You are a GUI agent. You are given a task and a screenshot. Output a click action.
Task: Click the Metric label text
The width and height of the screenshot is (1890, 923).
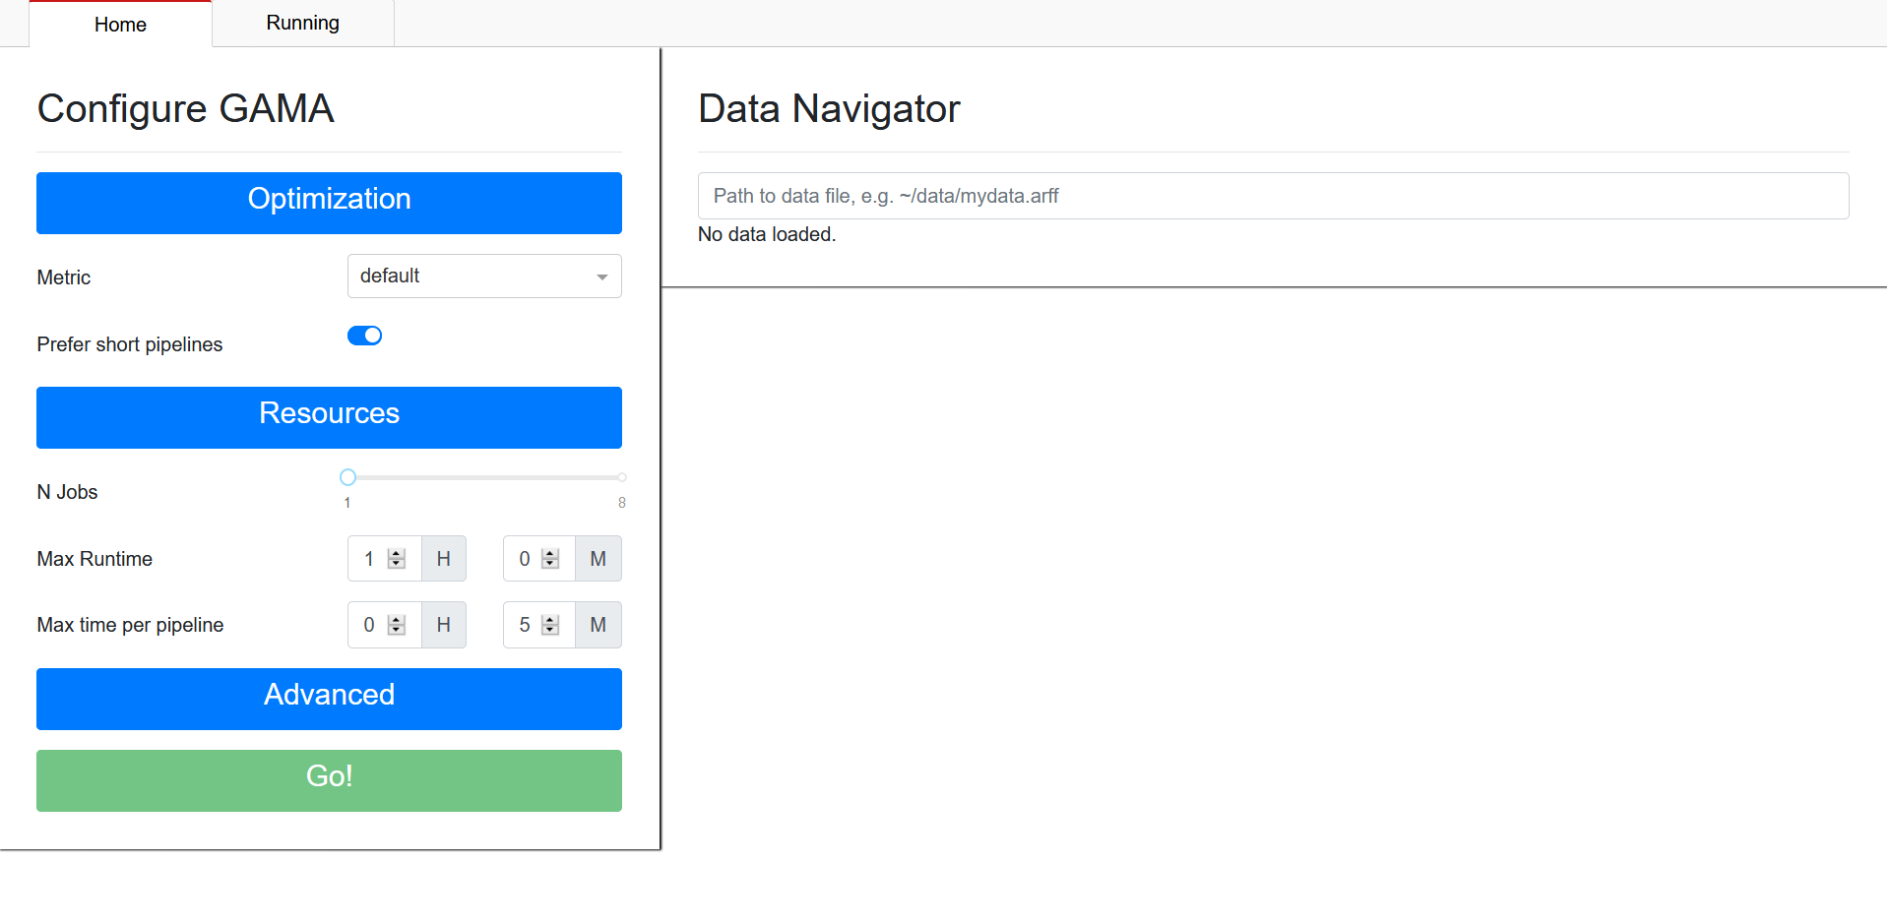(x=64, y=277)
